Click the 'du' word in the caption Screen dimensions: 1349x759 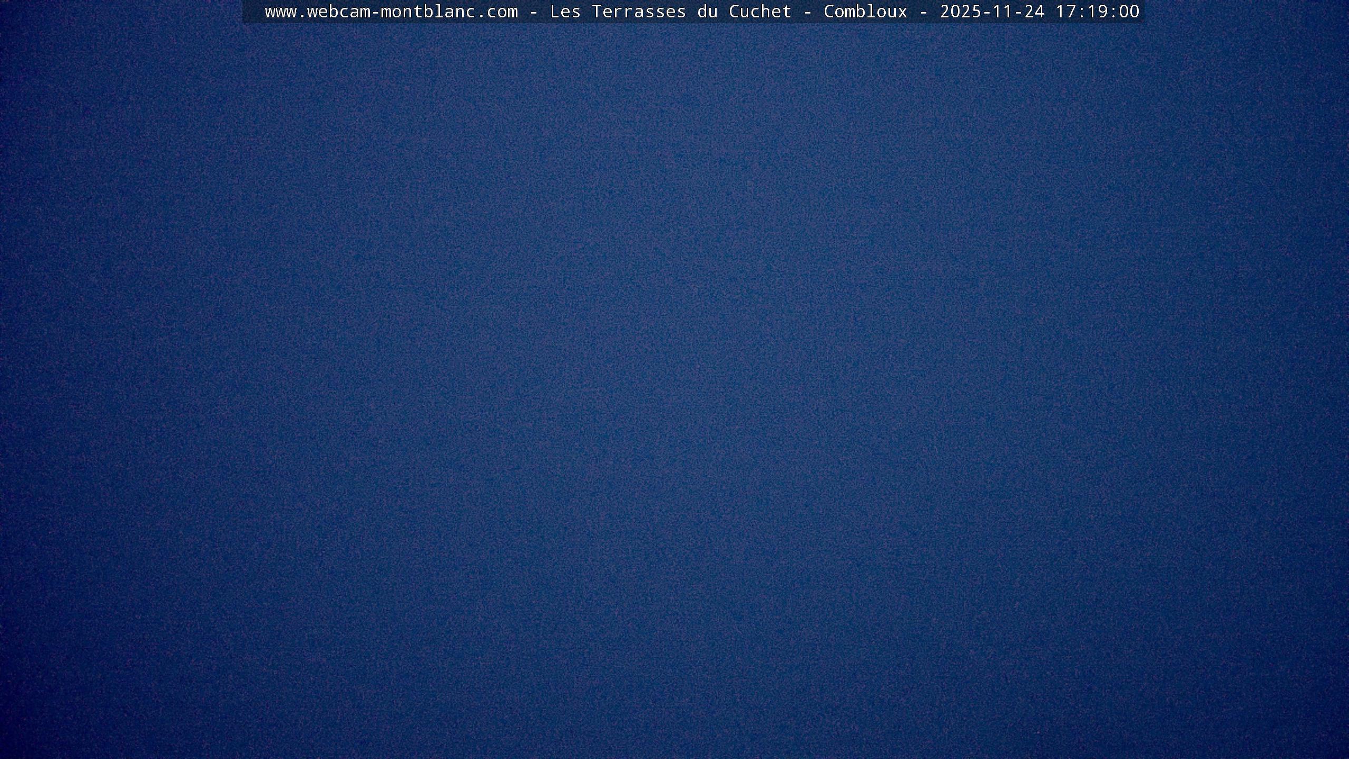pos(707,12)
